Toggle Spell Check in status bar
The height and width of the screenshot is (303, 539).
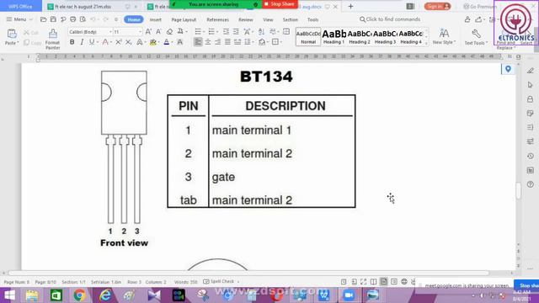point(219,281)
